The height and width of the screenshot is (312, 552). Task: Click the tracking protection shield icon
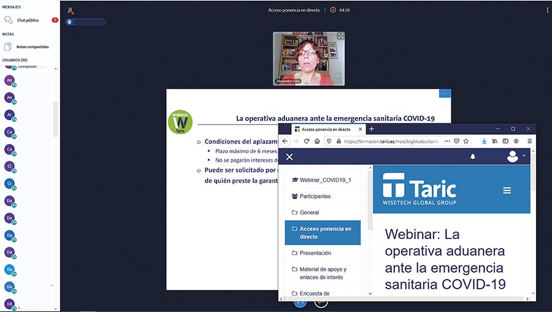click(329, 141)
